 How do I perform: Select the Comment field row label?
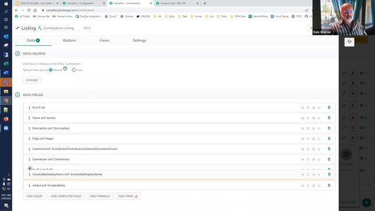tap(74, 149)
